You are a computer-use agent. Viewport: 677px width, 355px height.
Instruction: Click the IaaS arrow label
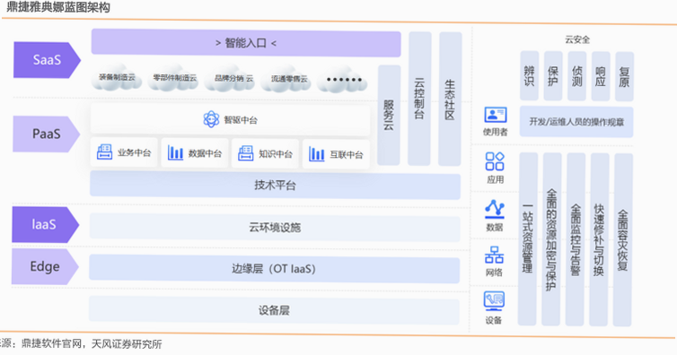pyautogui.click(x=45, y=224)
